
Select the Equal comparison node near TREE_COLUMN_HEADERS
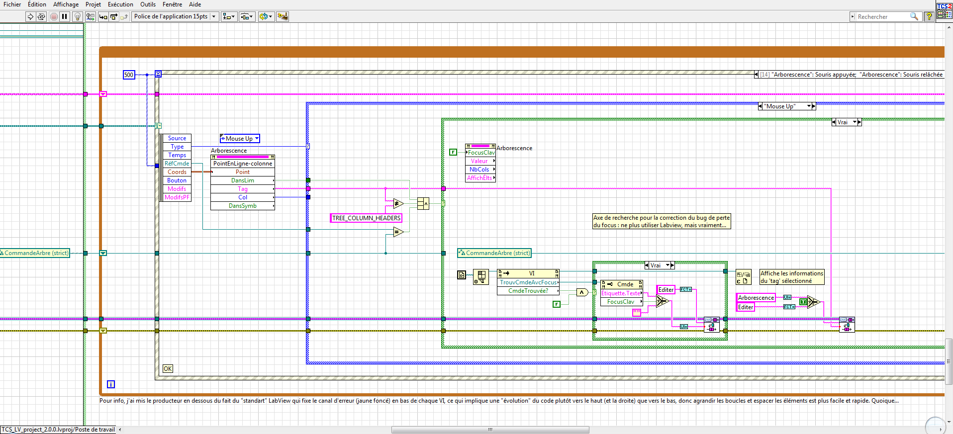tap(398, 232)
